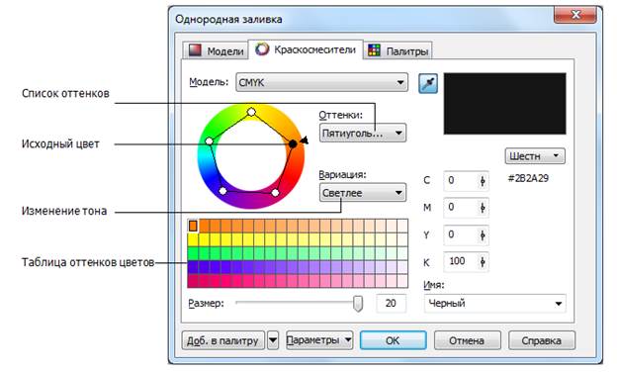Expand the Имя Черный color name dropdown
The height and width of the screenshot is (373, 617).
pos(495,304)
